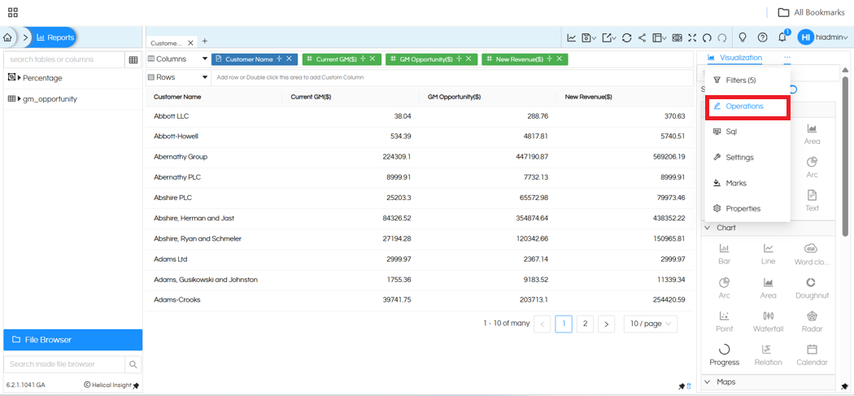Click the pin icon beside Helical Insight
Image resolution: width=854 pixels, height=396 pixels.
(x=136, y=385)
